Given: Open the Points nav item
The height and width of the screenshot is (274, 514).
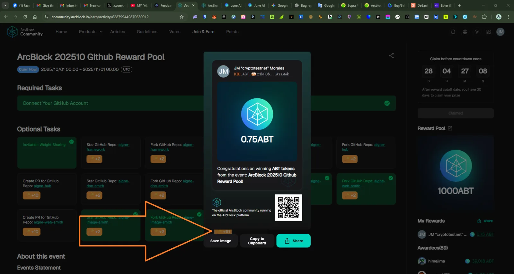Looking at the screenshot, I should tap(232, 32).
